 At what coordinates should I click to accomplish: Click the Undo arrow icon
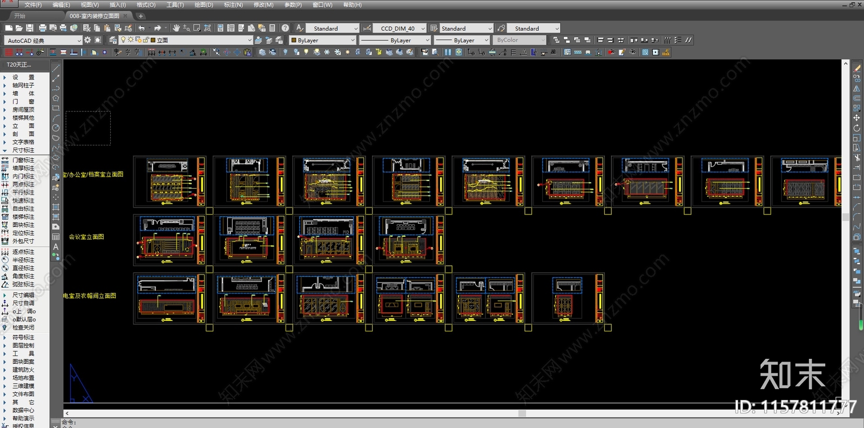[141, 28]
